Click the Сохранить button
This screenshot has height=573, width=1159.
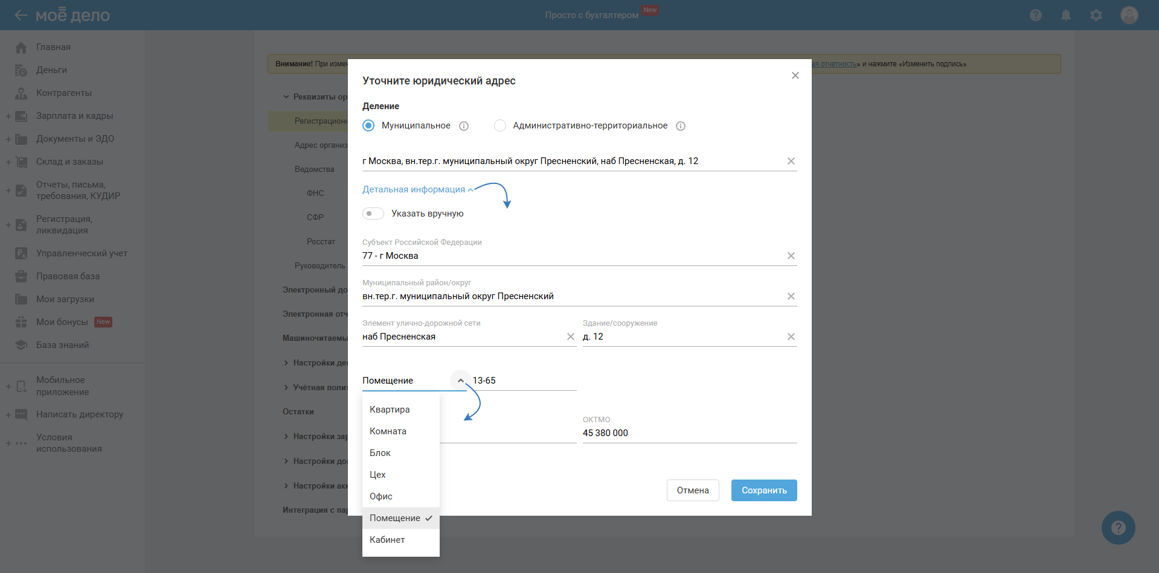pyautogui.click(x=764, y=490)
